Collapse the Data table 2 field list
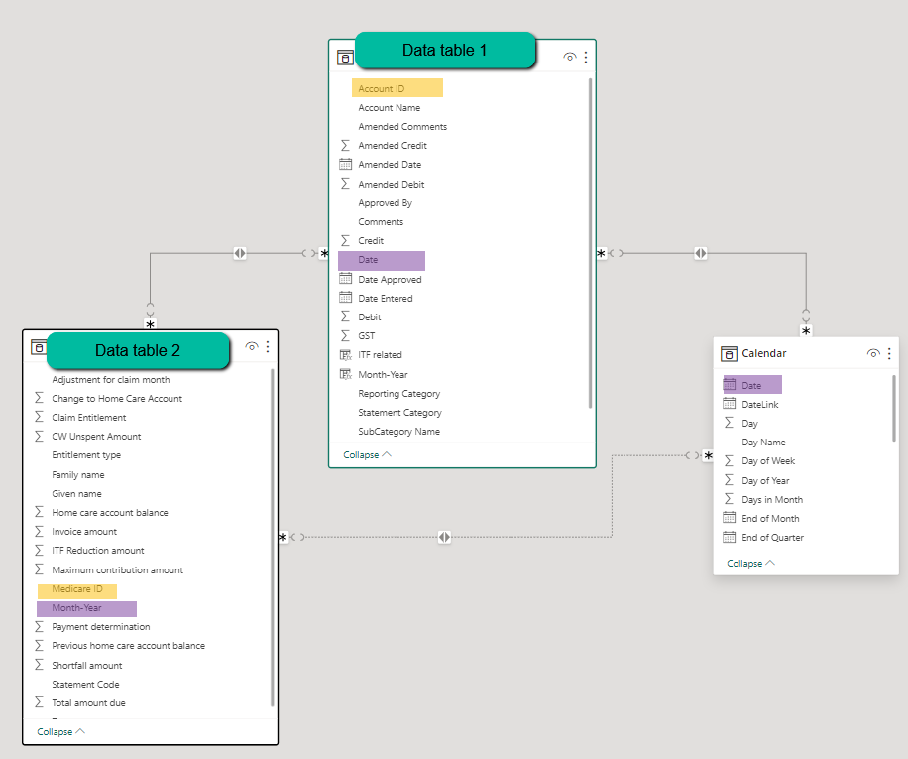Viewport: 908px width, 759px height. [x=60, y=732]
